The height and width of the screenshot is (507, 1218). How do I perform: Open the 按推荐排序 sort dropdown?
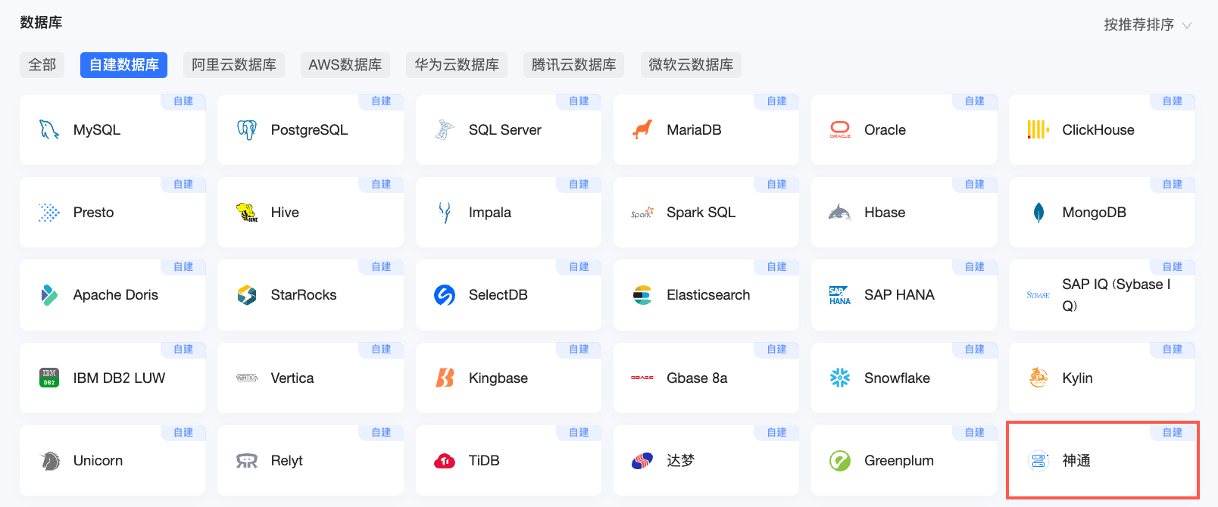point(1148,25)
